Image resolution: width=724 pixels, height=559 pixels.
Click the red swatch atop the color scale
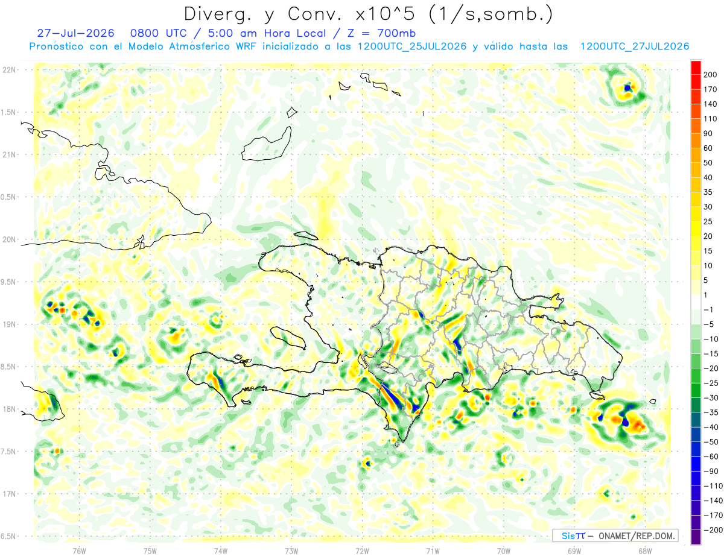tap(696, 67)
